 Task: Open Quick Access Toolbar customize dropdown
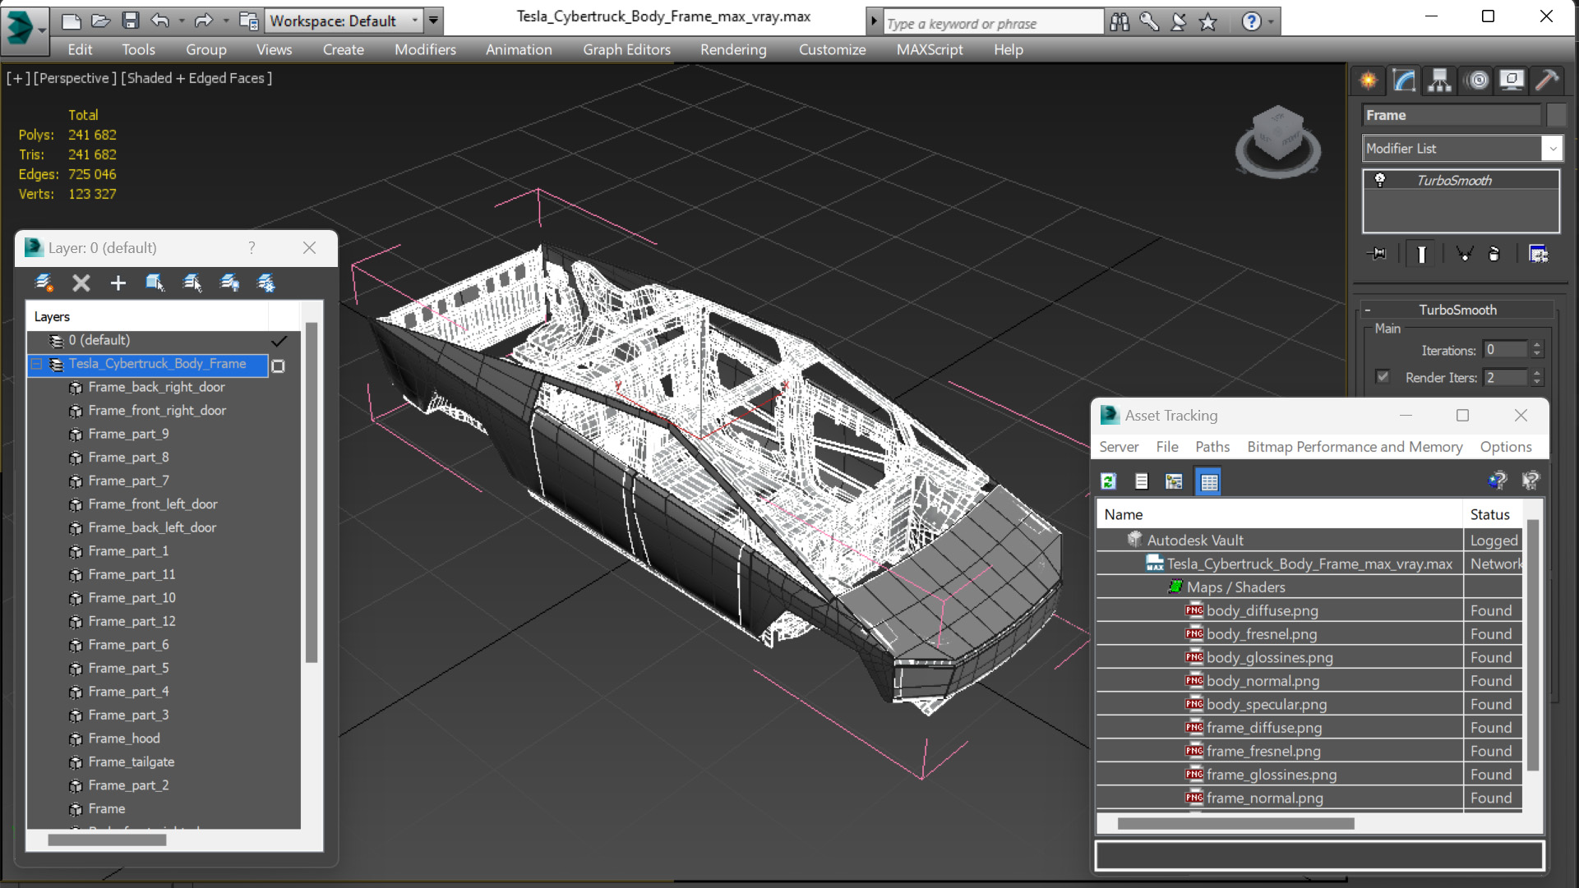point(433,21)
